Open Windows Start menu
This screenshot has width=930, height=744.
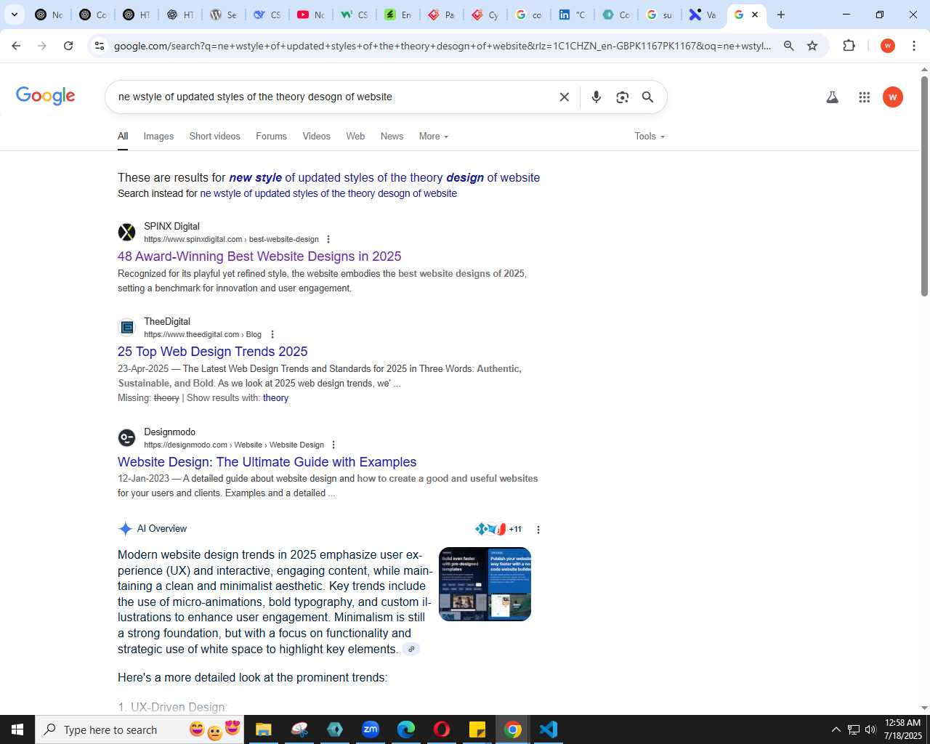tap(17, 729)
